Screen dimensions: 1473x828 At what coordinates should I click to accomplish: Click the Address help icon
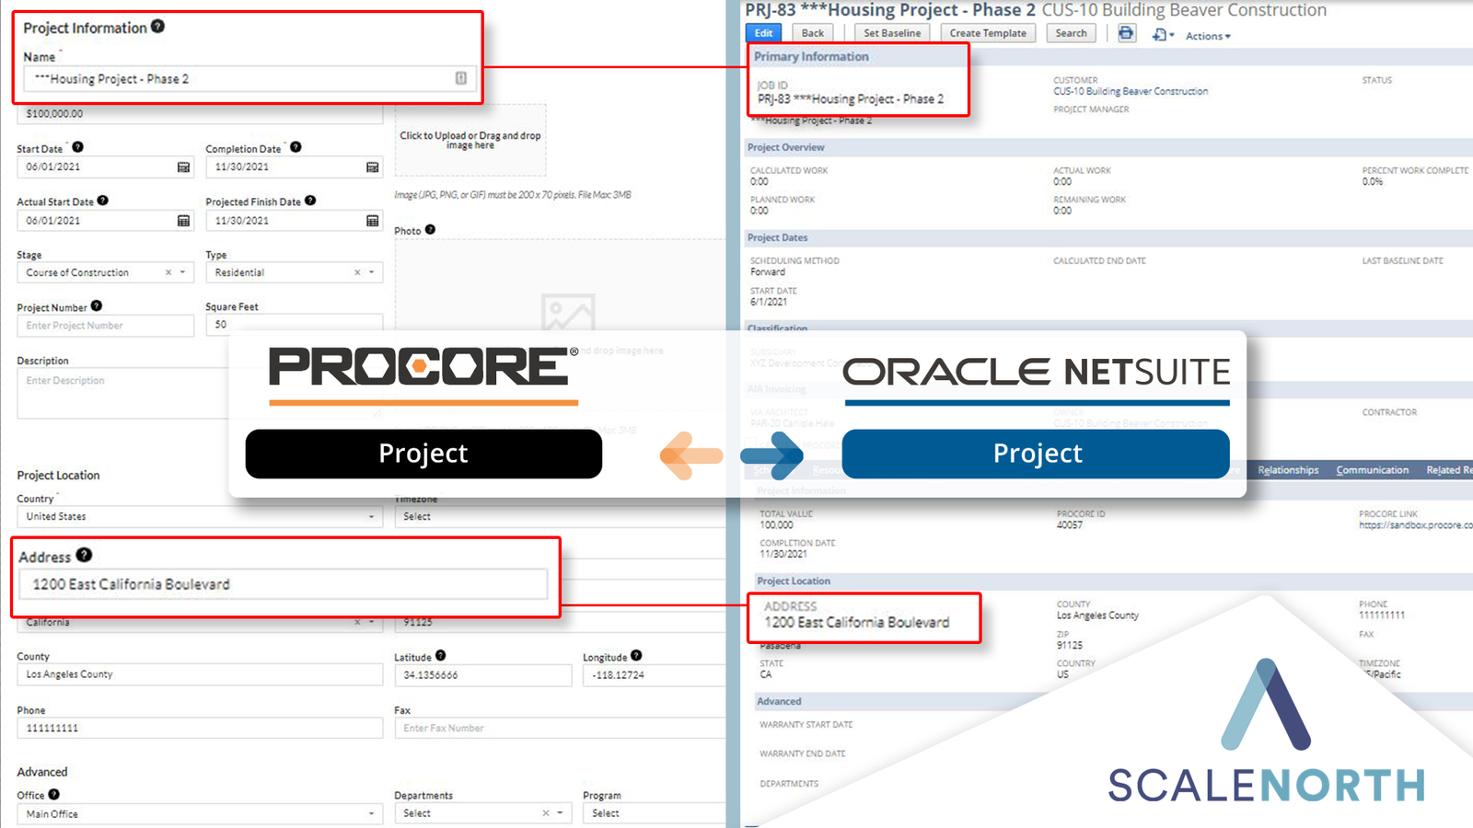(84, 555)
